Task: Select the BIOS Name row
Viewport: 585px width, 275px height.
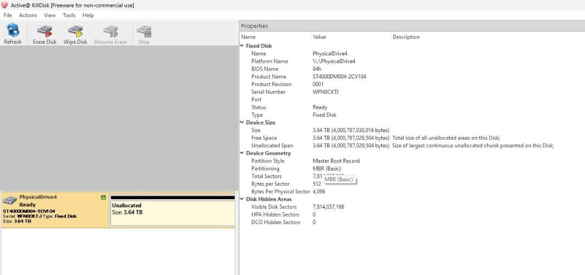Action: point(412,69)
